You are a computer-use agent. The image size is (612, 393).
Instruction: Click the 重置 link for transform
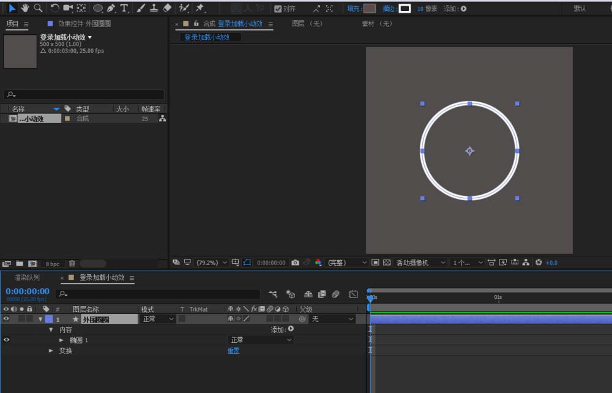pyautogui.click(x=233, y=351)
